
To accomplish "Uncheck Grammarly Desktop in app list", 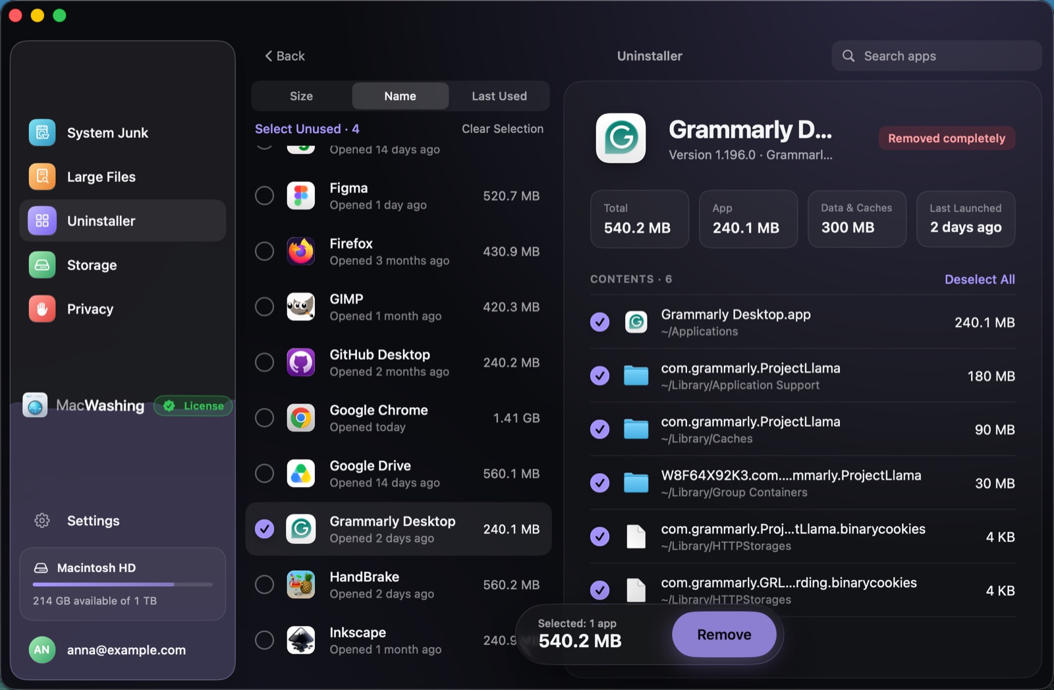I will pyautogui.click(x=264, y=529).
